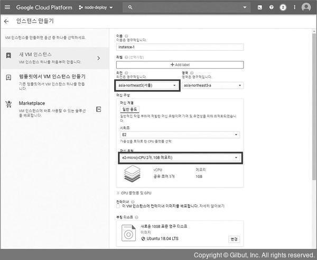Click the help icon next to 영역
Viewport: 317px width, 260px height.
[192, 73]
